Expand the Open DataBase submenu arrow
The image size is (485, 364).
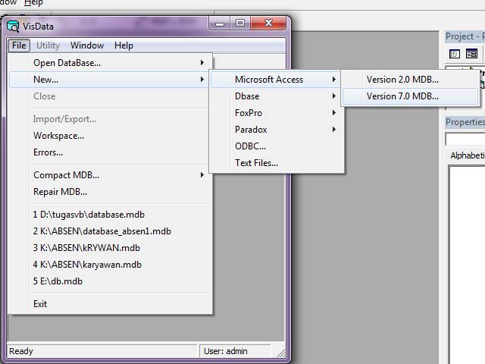click(202, 63)
